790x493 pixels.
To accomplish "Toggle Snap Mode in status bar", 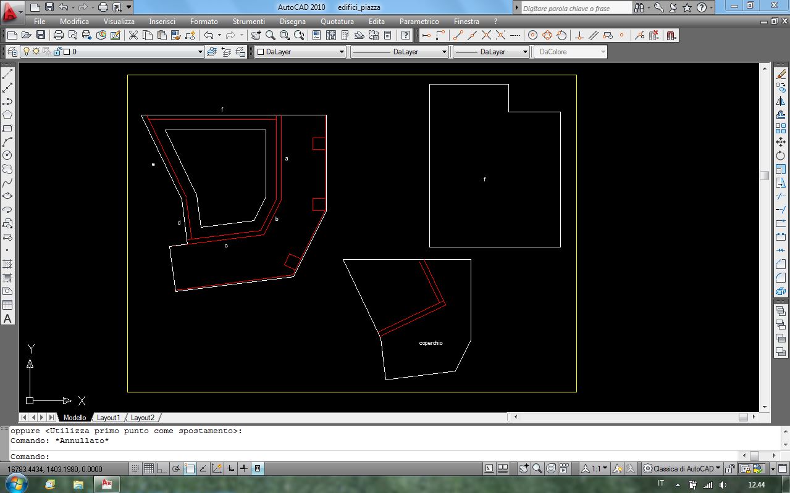I will point(135,468).
